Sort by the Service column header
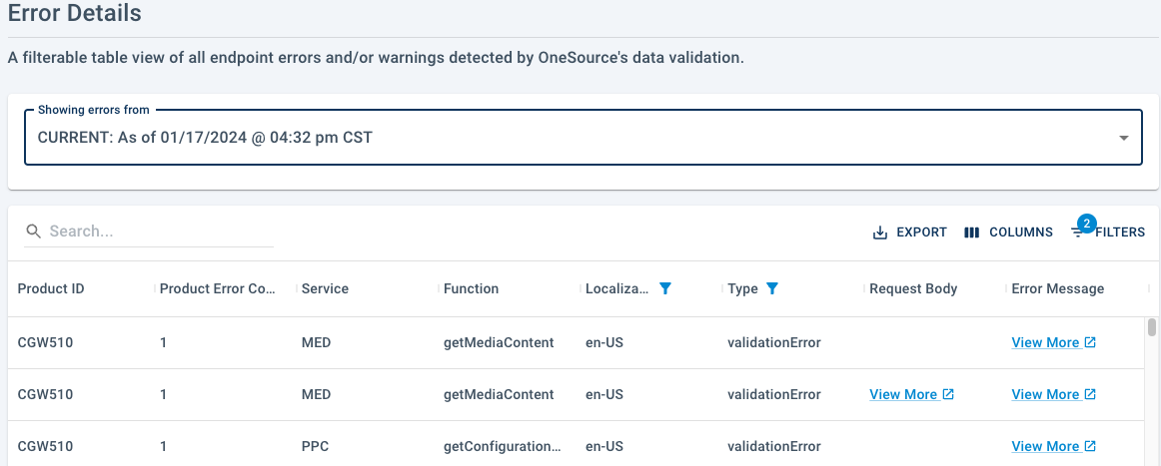 [325, 288]
